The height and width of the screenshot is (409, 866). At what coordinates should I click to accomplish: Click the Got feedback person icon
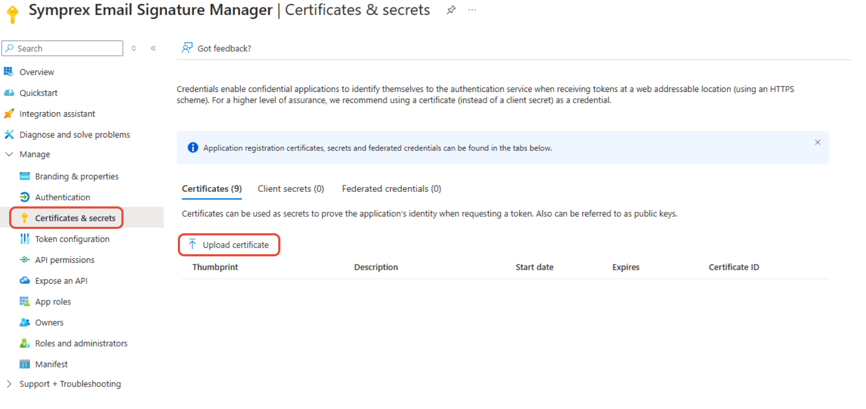(187, 48)
